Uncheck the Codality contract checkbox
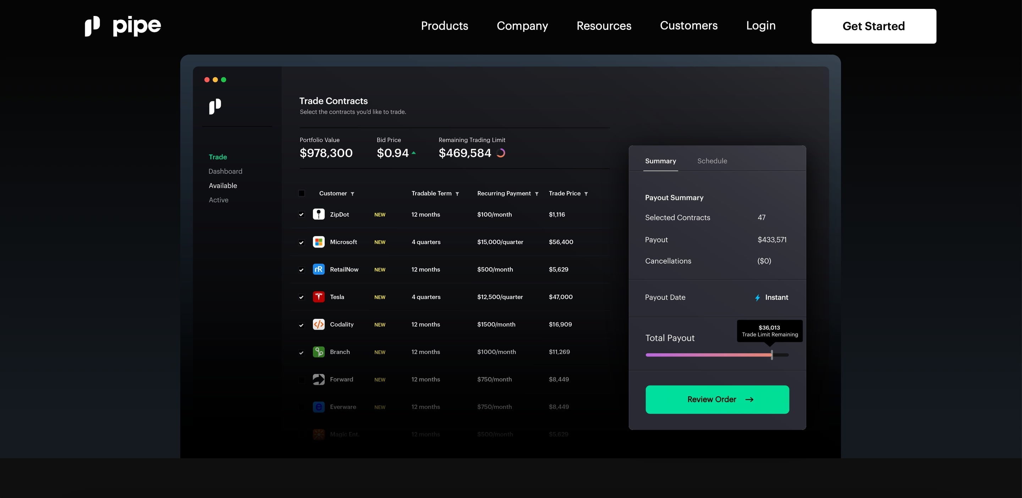The height and width of the screenshot is (498, 1022). pyautogui.click(x=302, y=325)
